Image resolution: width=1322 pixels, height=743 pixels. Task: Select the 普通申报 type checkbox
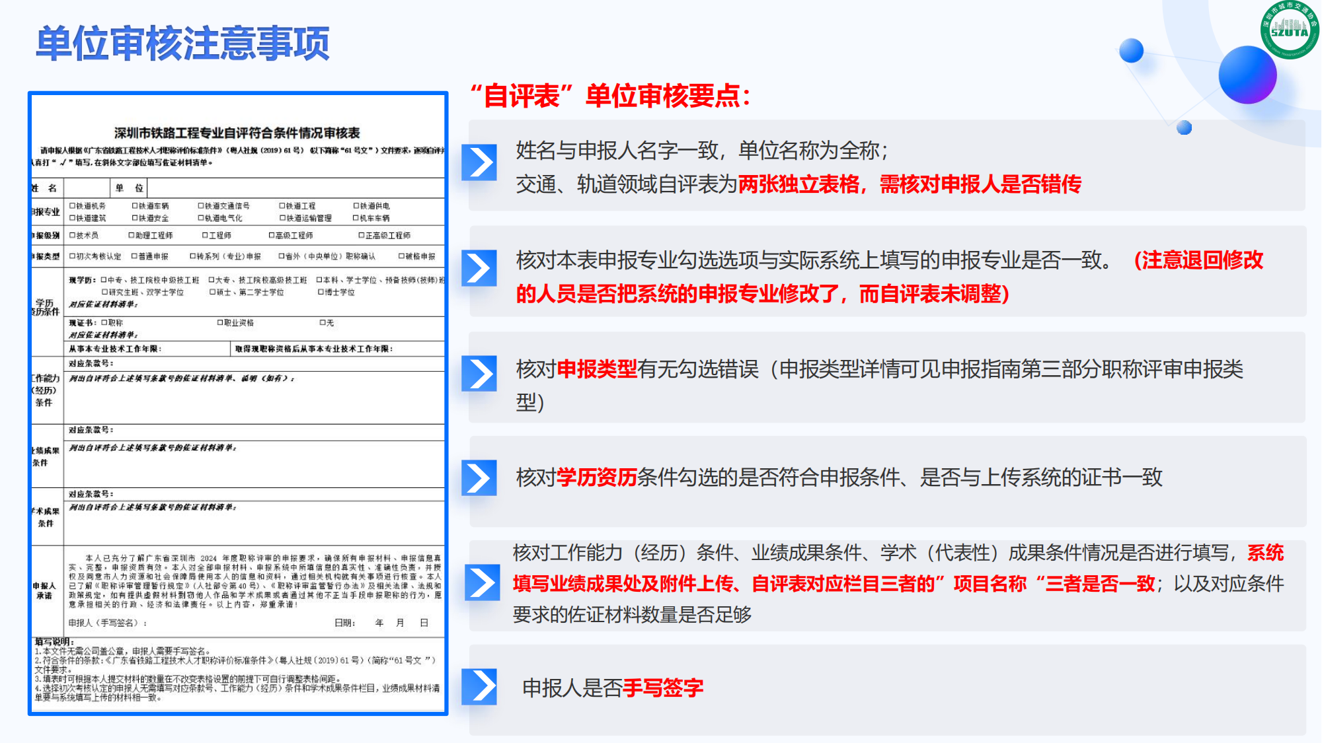(x=134, y=256)
